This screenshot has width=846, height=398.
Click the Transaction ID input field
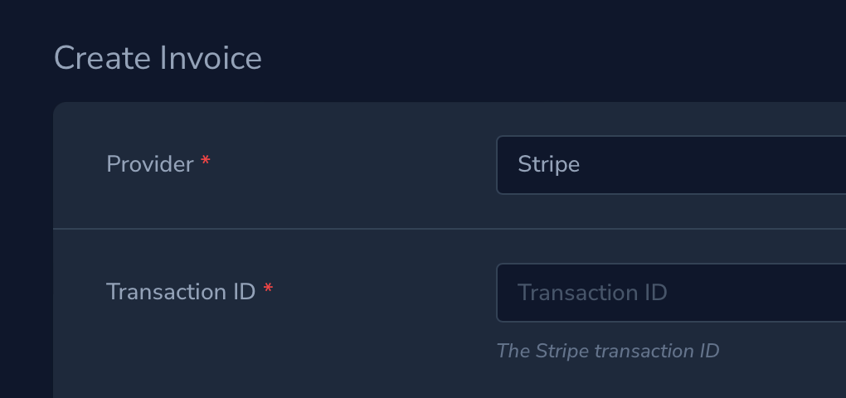click(x=670, y=293)
